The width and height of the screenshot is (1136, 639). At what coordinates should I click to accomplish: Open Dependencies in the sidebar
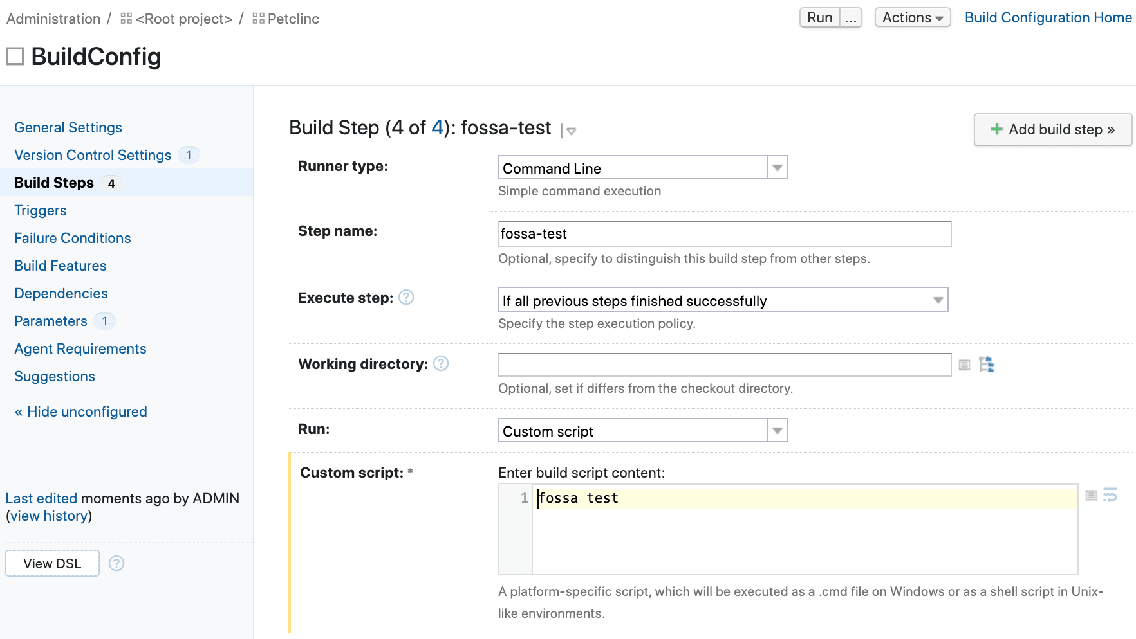coord(61,293)
